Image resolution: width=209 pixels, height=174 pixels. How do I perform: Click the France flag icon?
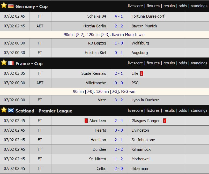pos(11,63)
